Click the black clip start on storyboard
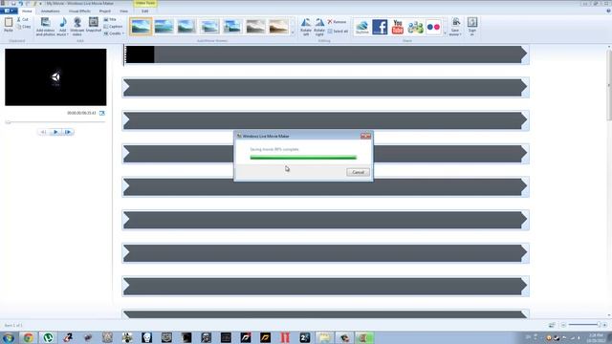Viewport: 612px width, 344px height. coord(140,54)
